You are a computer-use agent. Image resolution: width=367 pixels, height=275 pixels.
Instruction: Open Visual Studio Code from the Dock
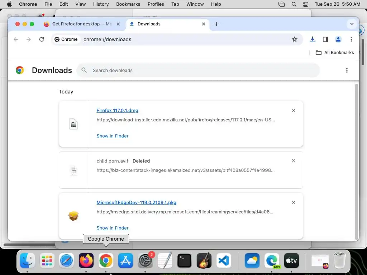tap(224, 261)
